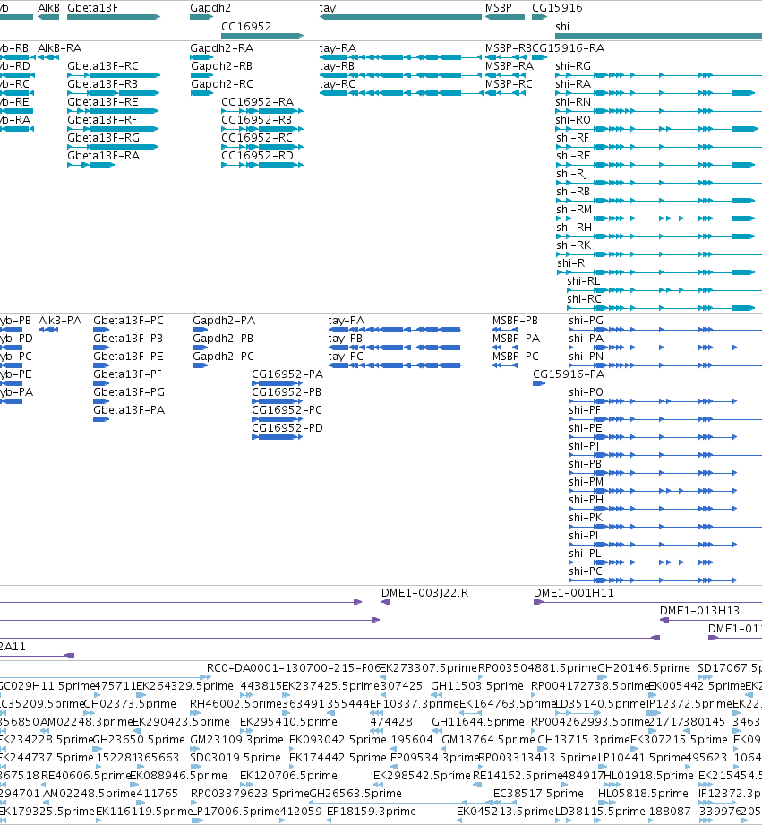Open the MSBP gene label

[x=498, y=8]
